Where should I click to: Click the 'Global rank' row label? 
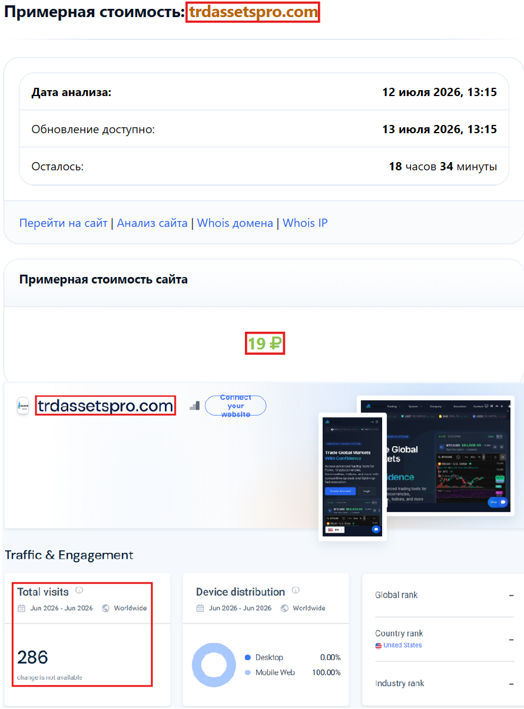point(396,595)
